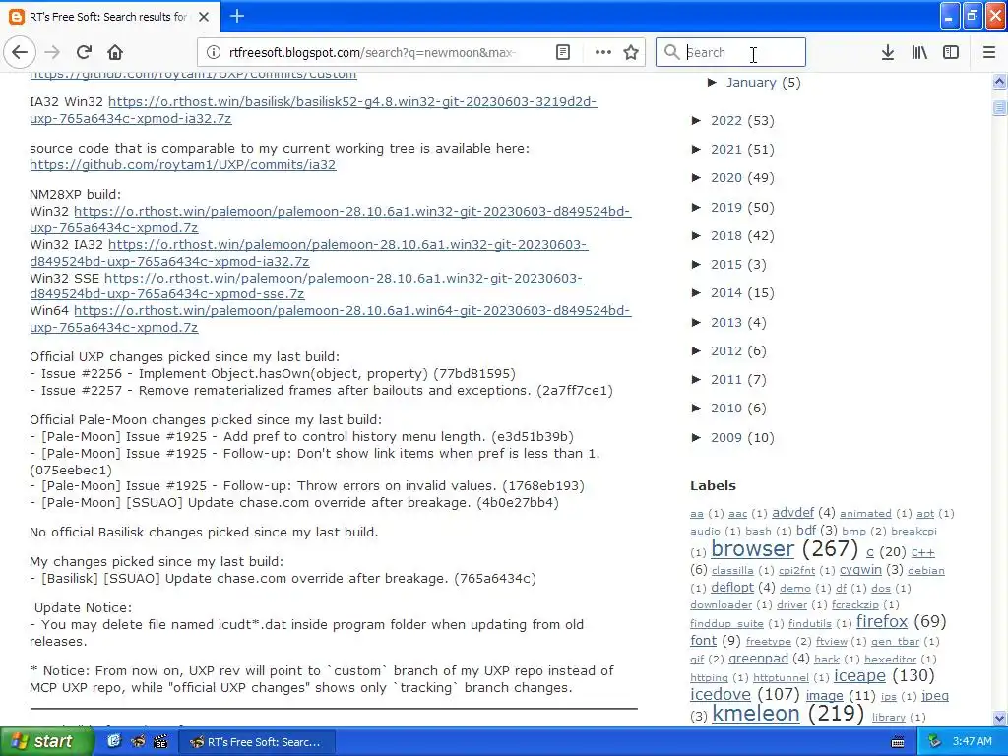
Task: Open the greenpad label link
Action: 758,658
